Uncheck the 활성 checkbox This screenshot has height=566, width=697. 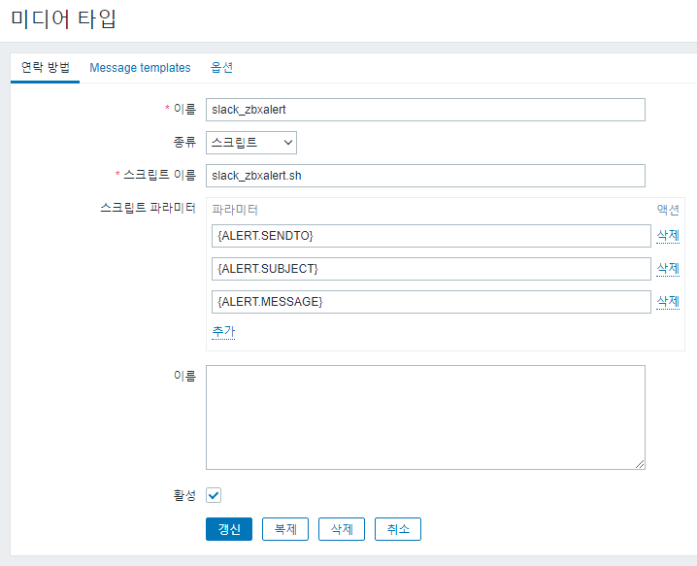214,495
